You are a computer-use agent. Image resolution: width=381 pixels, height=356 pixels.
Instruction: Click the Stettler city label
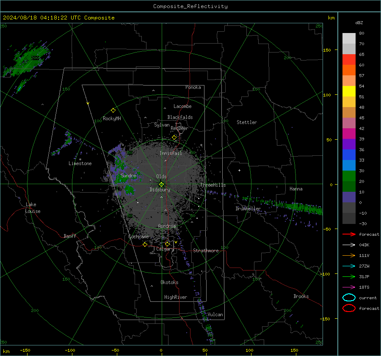click(x=247, y=122)
